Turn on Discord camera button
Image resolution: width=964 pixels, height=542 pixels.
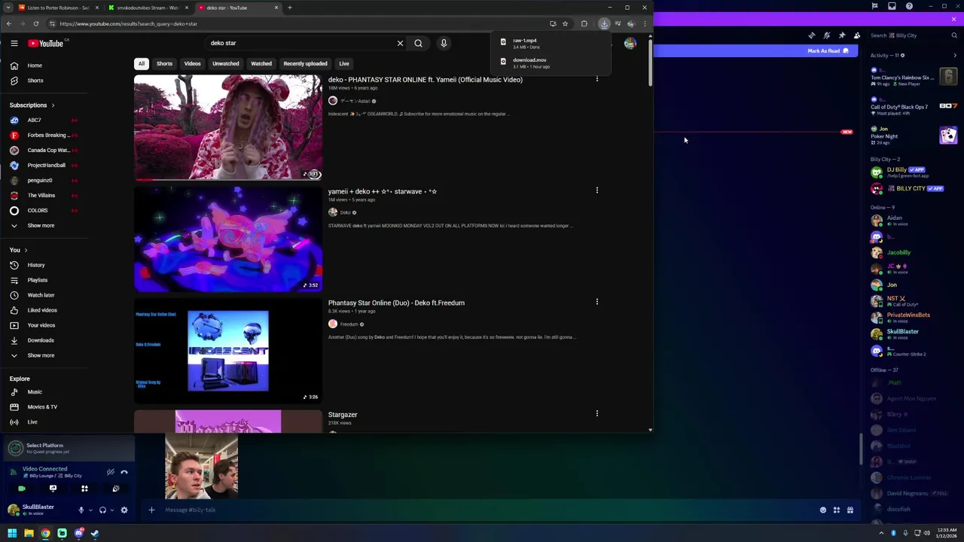[22, 489]
